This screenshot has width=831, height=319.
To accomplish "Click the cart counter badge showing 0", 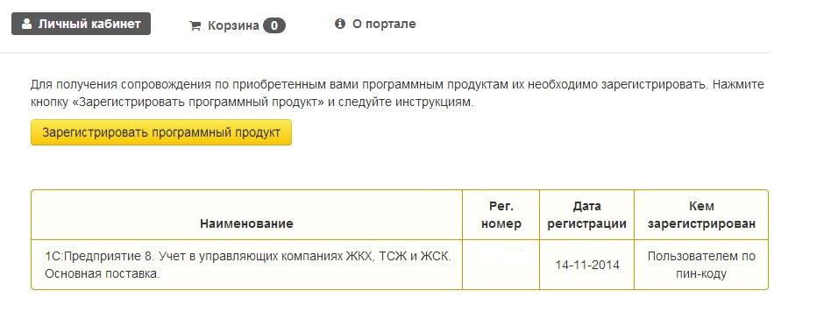I will coord(274,25).
